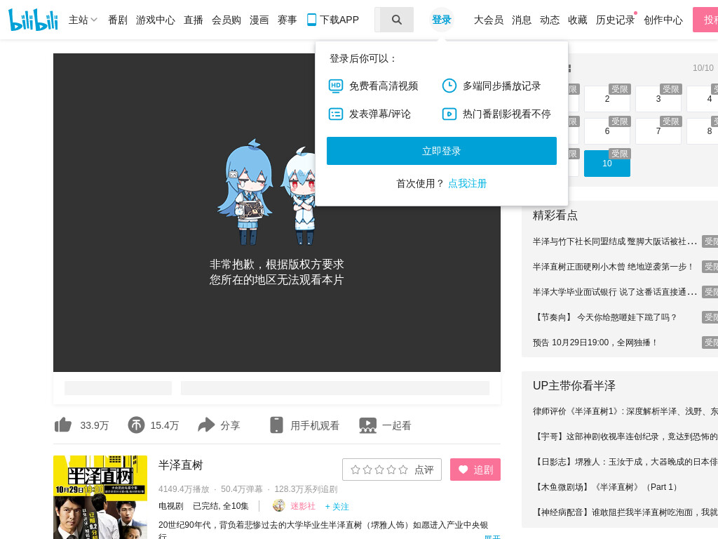Click the 15.4万 coin count
Screen dimensions: 718x539
[x=164, y=425]
